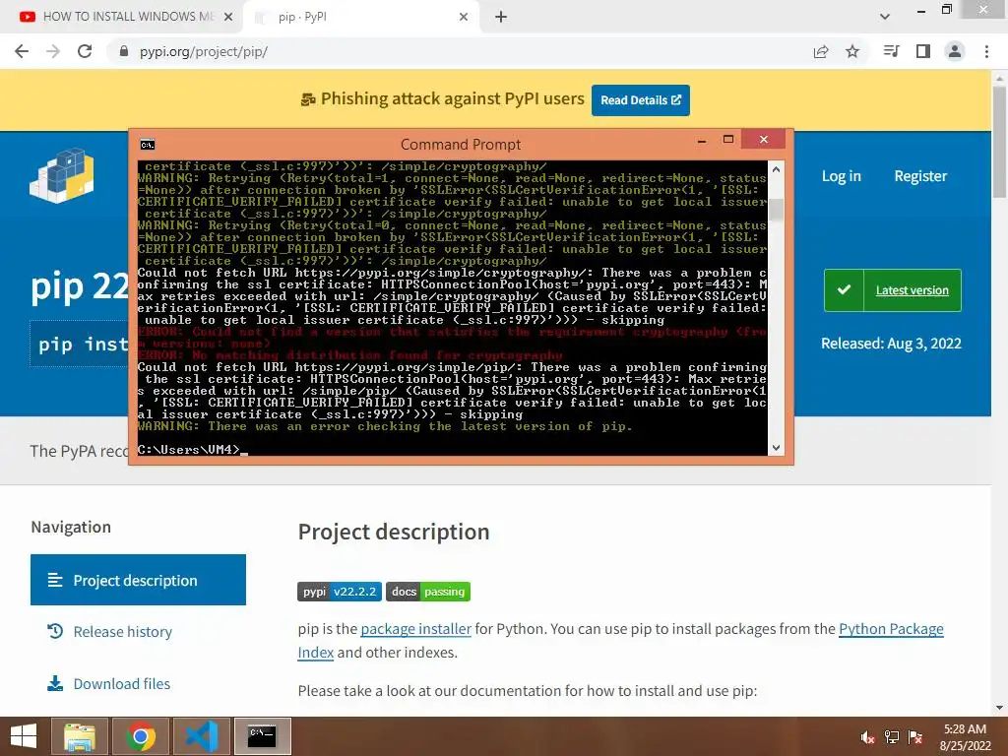Close the Command Prompt window
1008x756 pixels.
(x=763, y=140)
